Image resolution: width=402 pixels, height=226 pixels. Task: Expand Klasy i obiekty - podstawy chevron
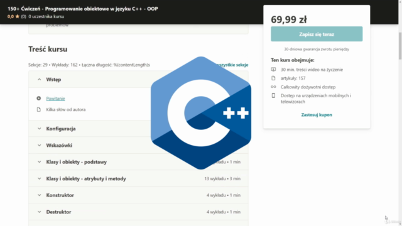pos(39,162)
